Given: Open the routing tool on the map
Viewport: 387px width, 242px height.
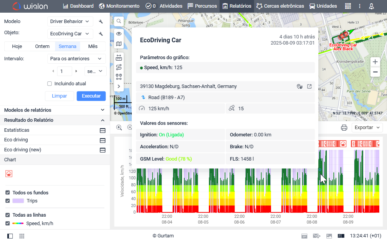Looking at the screenshot, I should pyautogui.click(x=119, y=67).
